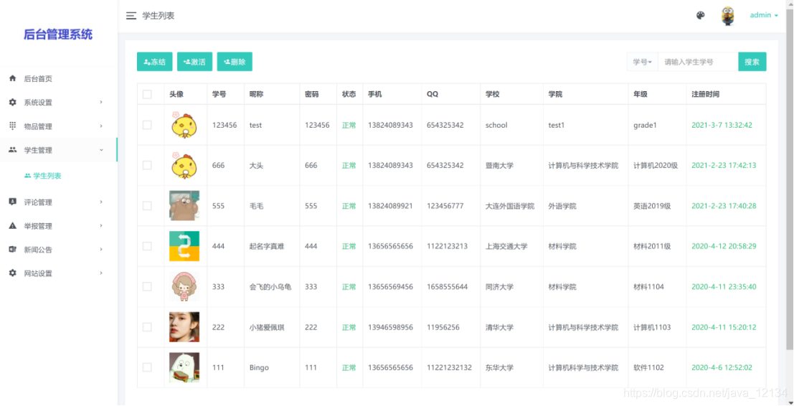
Task: Click registration time 2021-3-7 13:32:42
Action: coord(722,125)
